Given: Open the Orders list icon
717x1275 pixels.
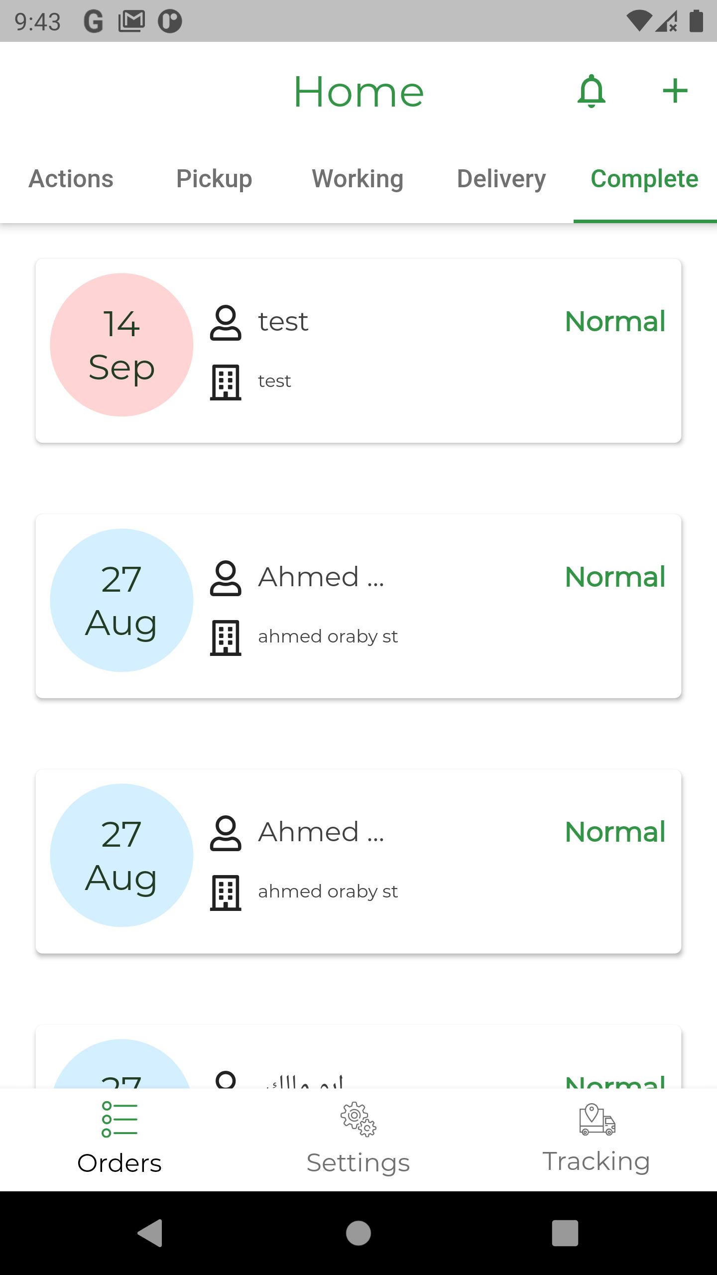Looking at the screenshot, I should [x=119, y=1119].
